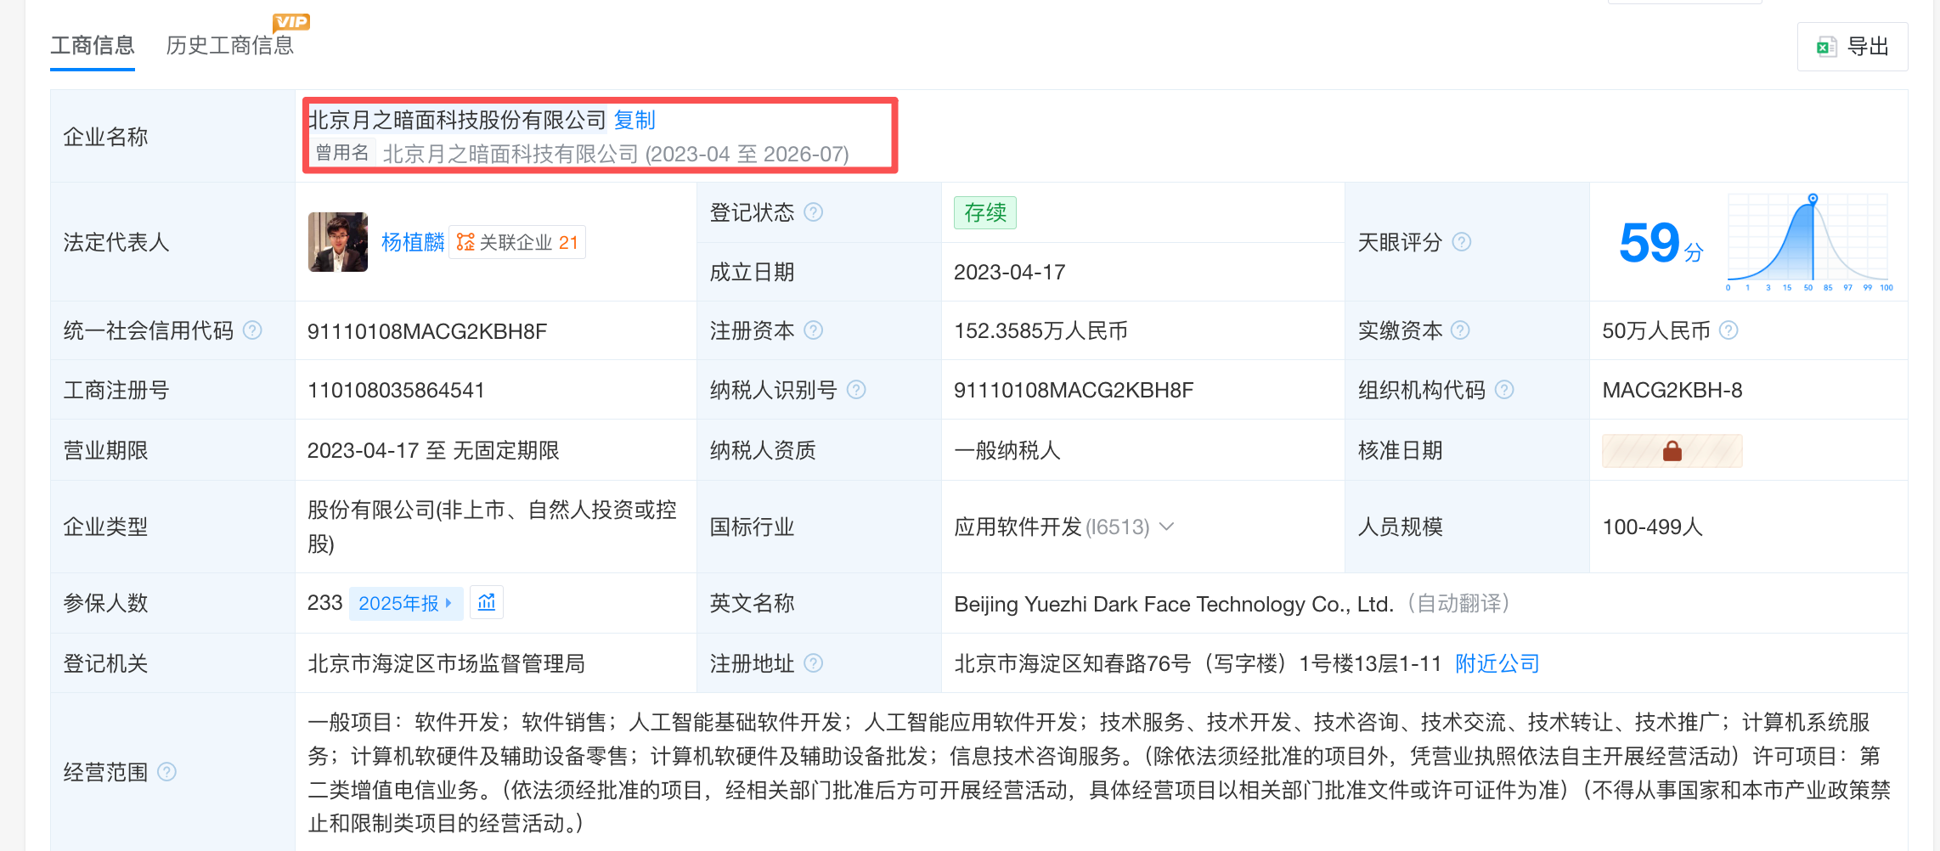
Task: Open legal representative 杨植麟's profile
Action: point(413,242)
